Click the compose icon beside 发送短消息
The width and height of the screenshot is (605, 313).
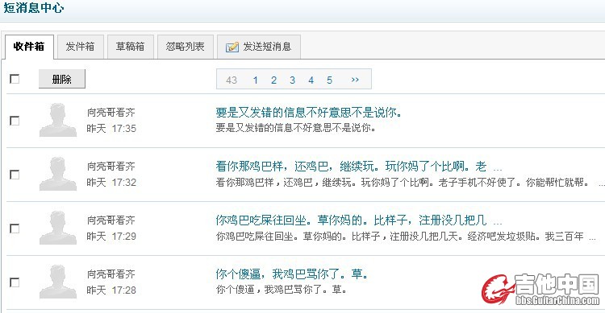click(232, 47)
